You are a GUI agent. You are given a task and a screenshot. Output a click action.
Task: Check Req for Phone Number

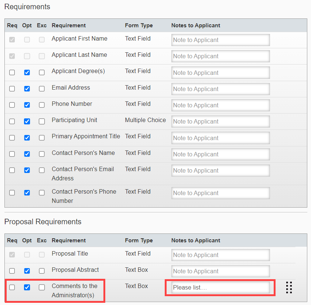12,105
